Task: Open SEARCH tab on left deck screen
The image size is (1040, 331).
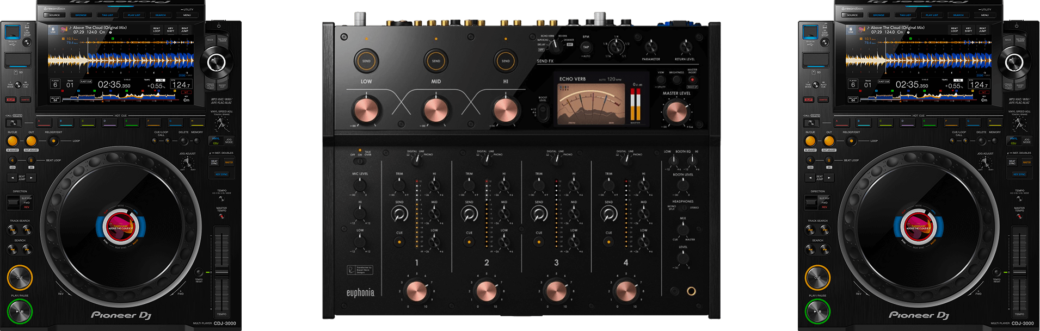Action: [161, 15]
